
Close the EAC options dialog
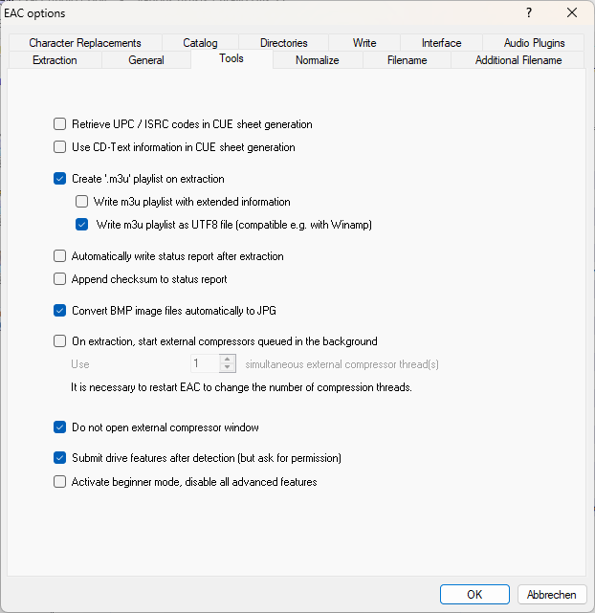[x=572, y=12]
